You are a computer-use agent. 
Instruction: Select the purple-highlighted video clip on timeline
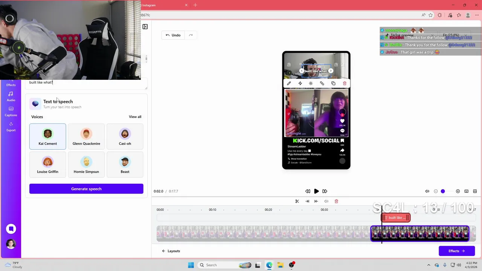click(x=420, y=234)
